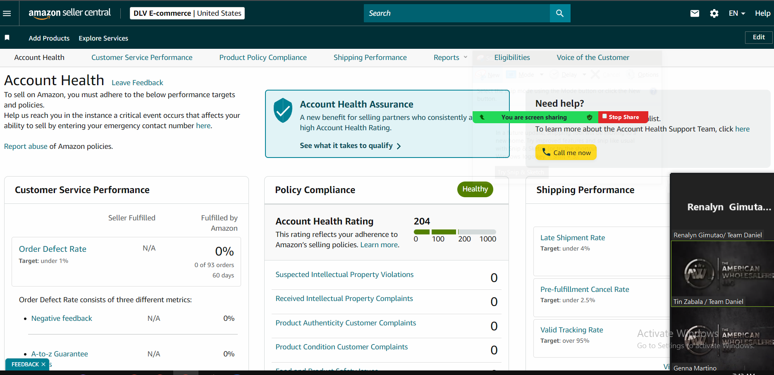Close the FEEDBACK tab with its X
This screenshot has width=774, height=375.
tap(43, 364)
